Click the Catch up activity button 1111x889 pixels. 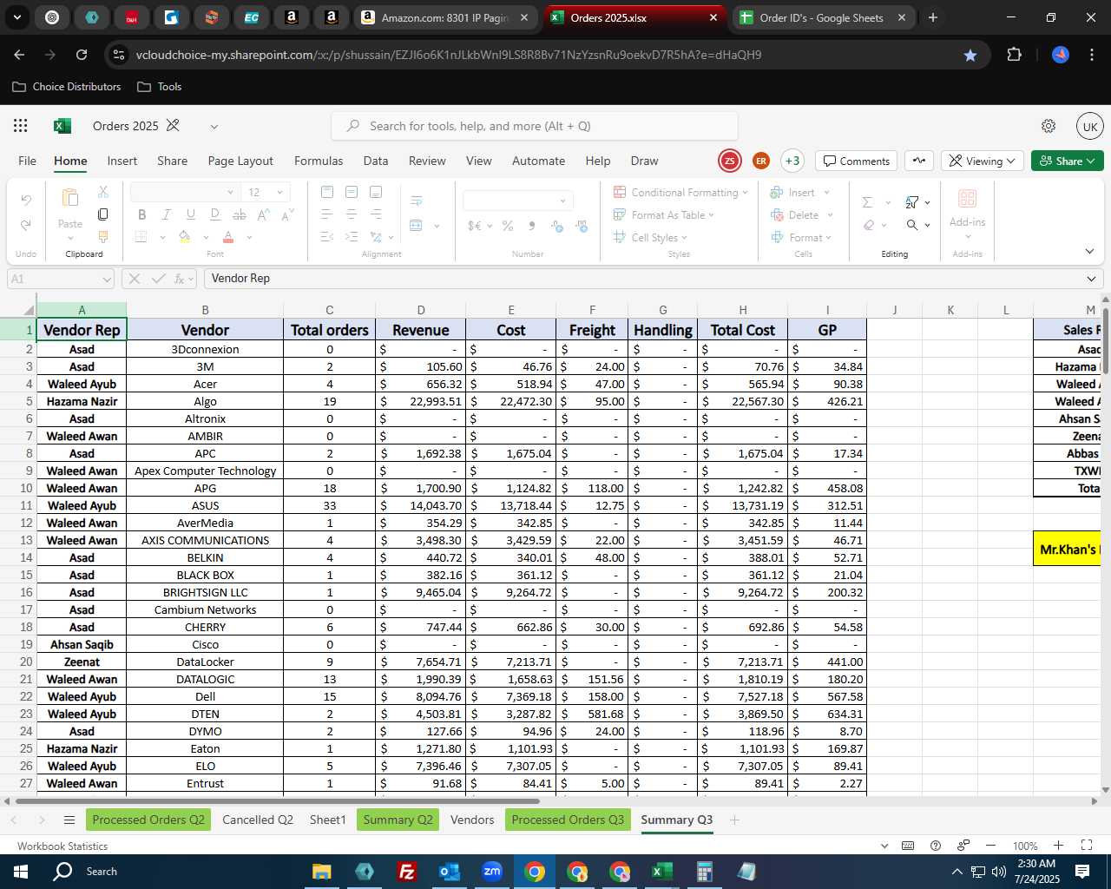tap(919, 161)
